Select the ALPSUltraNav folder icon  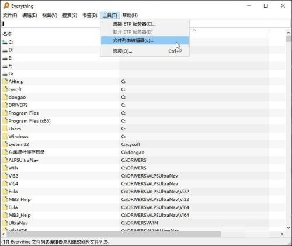[5, 160]
